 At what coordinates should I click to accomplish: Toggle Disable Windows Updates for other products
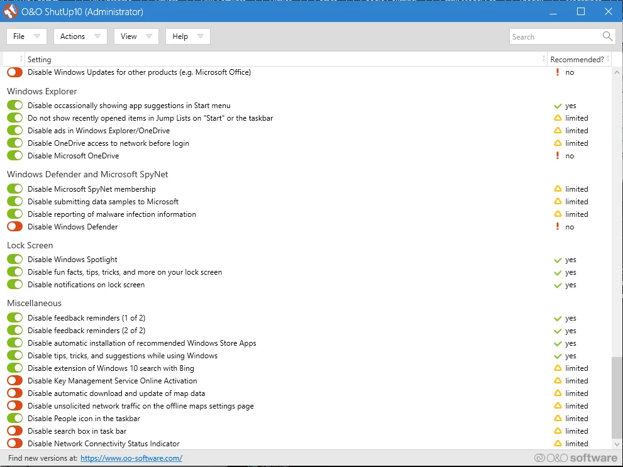click(x=14, y=72)
